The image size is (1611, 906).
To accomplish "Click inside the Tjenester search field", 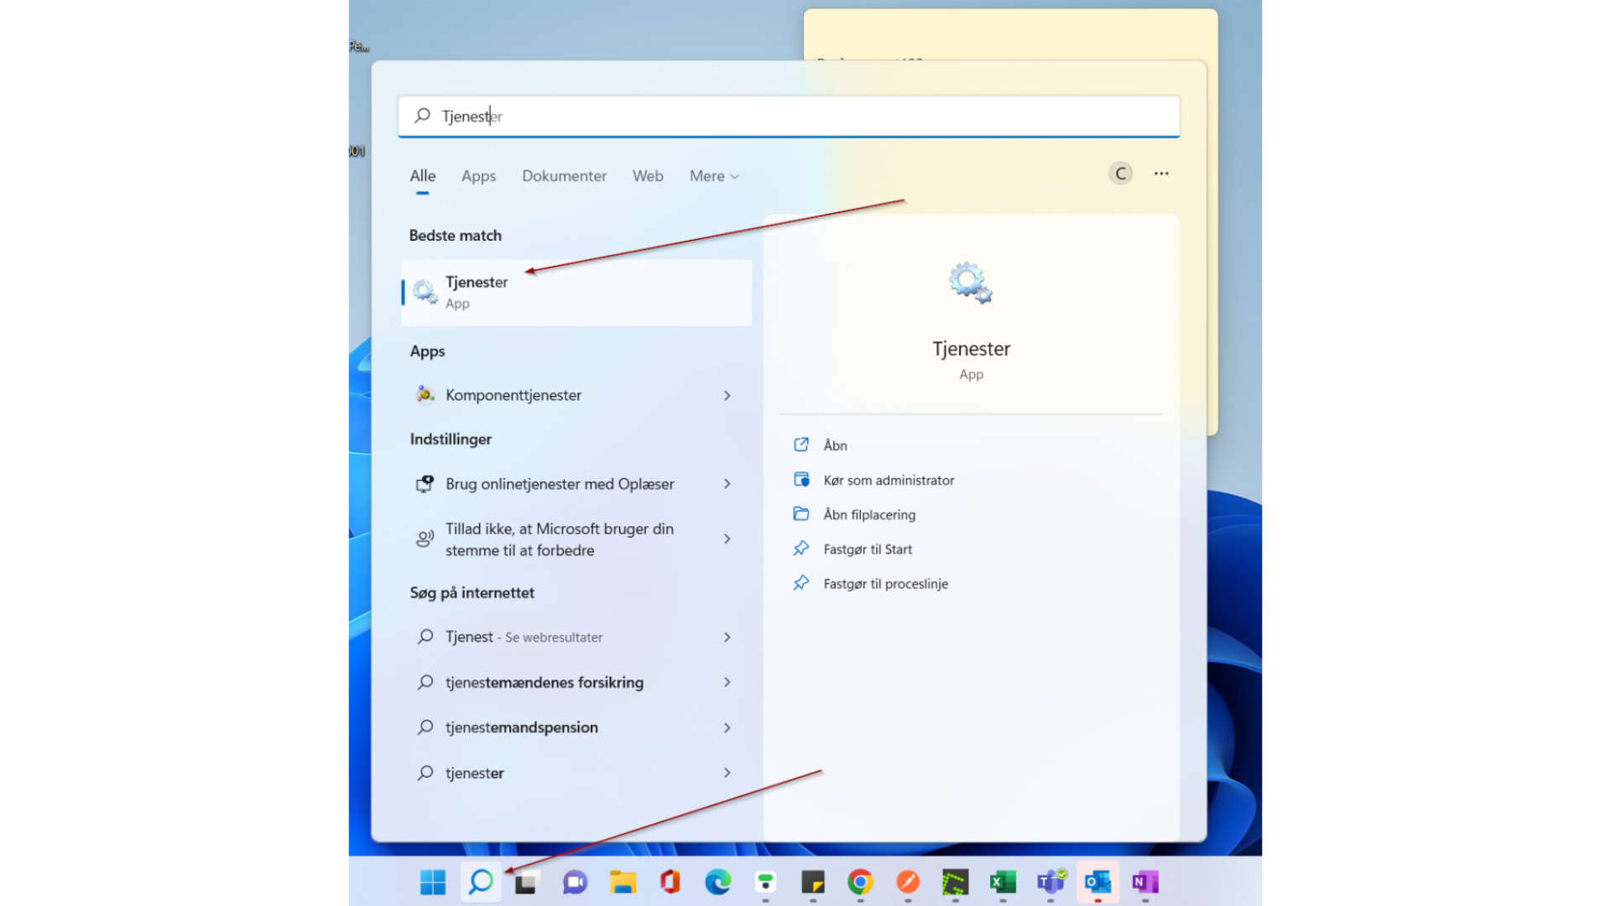I will (x=789, y=116).
